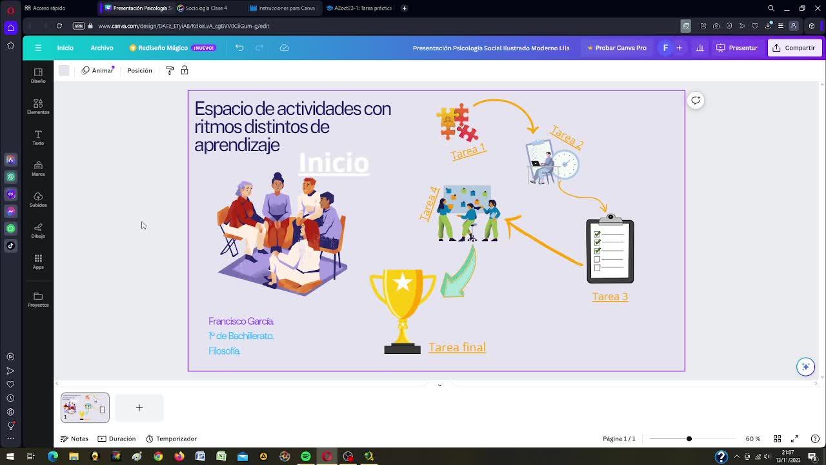This screenshot has width=826, height=465.
Task: Click the browser address bar URL
Action: tap(184, 26)
